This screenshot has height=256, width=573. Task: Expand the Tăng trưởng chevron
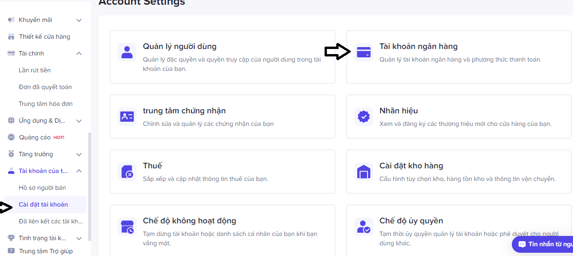click(79, 154)
